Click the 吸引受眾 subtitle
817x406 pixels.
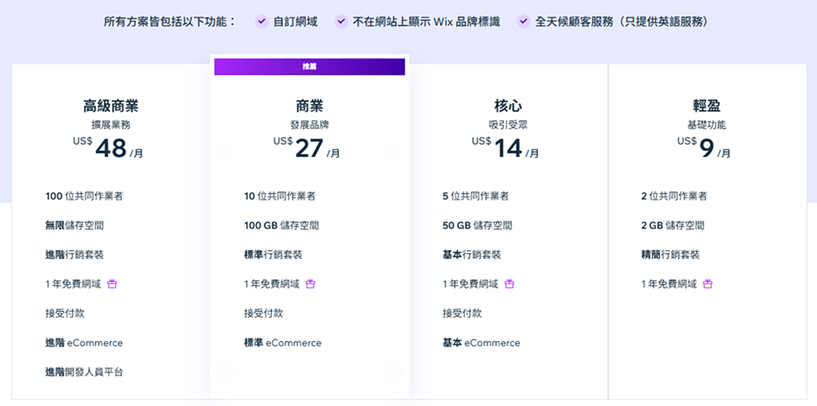point(508,125)
